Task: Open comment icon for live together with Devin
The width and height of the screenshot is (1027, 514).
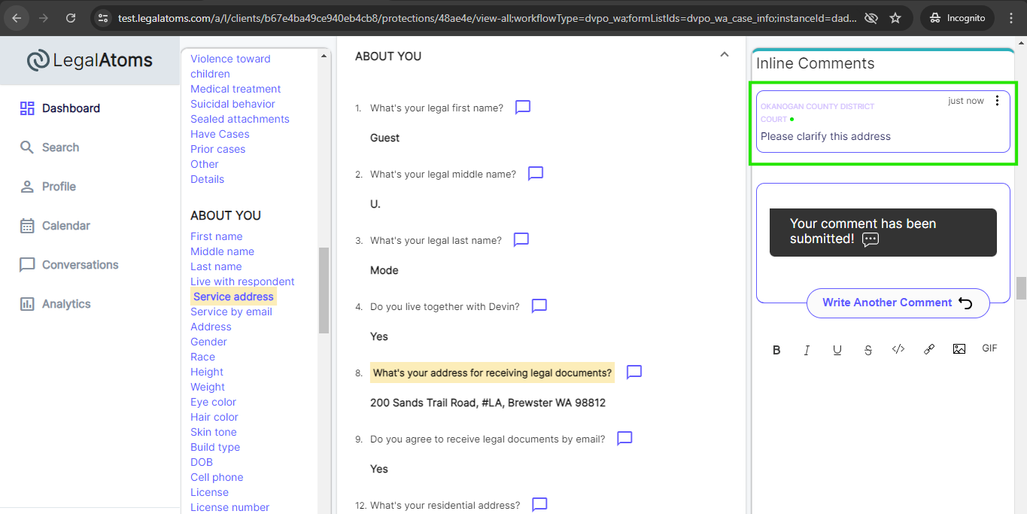Action: pos(539,306)
